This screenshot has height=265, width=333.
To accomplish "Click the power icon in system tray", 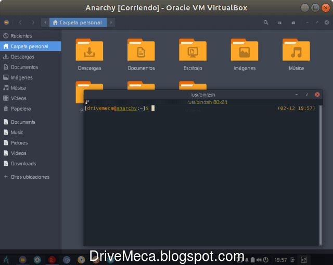I will [266, 260].
